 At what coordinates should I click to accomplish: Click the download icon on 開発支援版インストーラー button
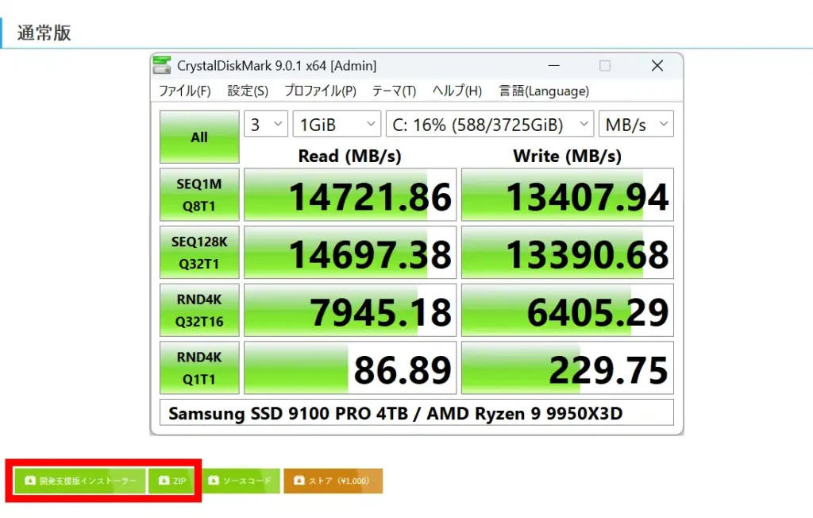pos(29,481)
